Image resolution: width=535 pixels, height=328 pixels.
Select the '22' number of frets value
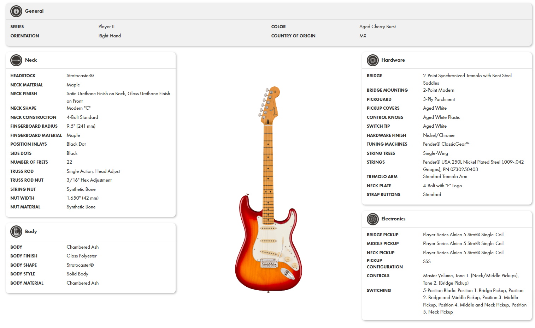click(x=69, y=162)
